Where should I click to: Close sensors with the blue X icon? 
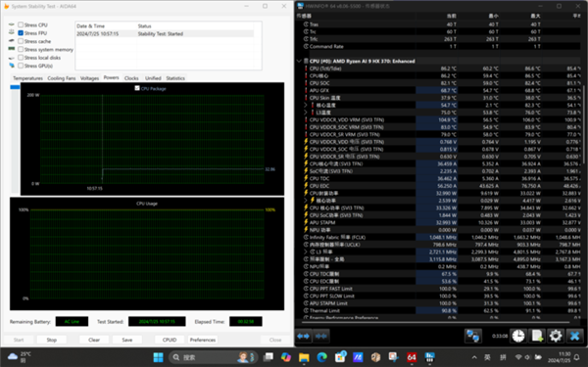point(574,336)
